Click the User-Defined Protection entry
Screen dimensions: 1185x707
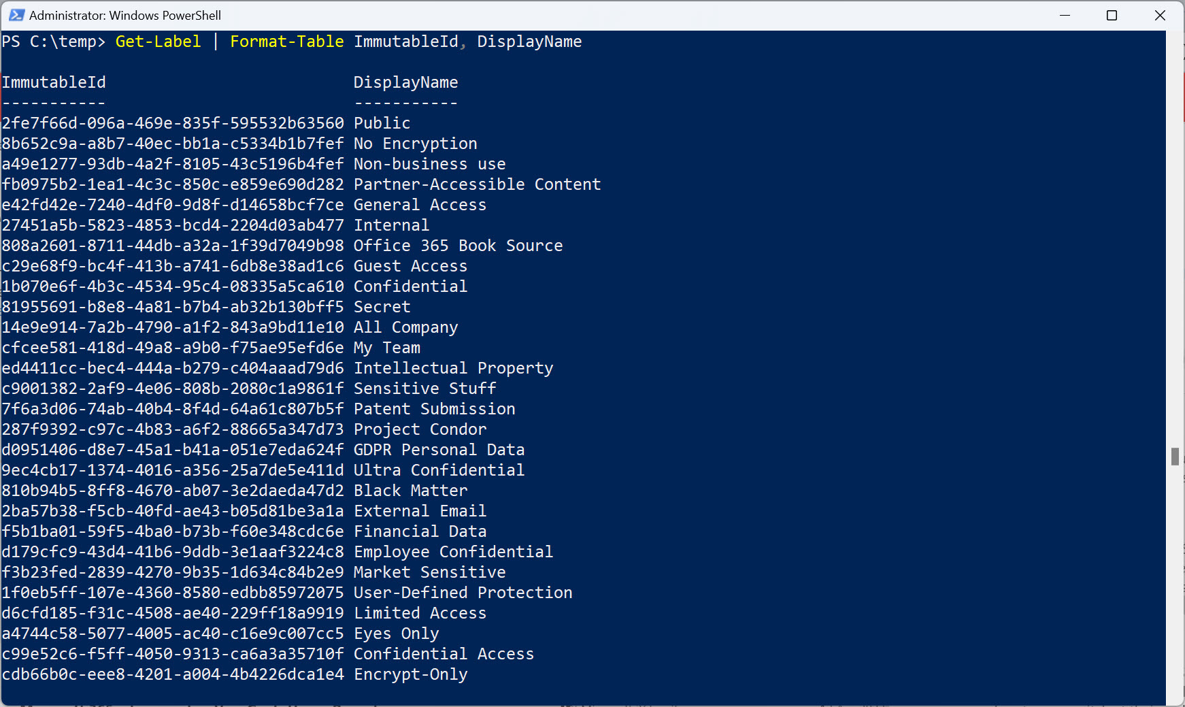pyautogui.click(x=463, y=593)
